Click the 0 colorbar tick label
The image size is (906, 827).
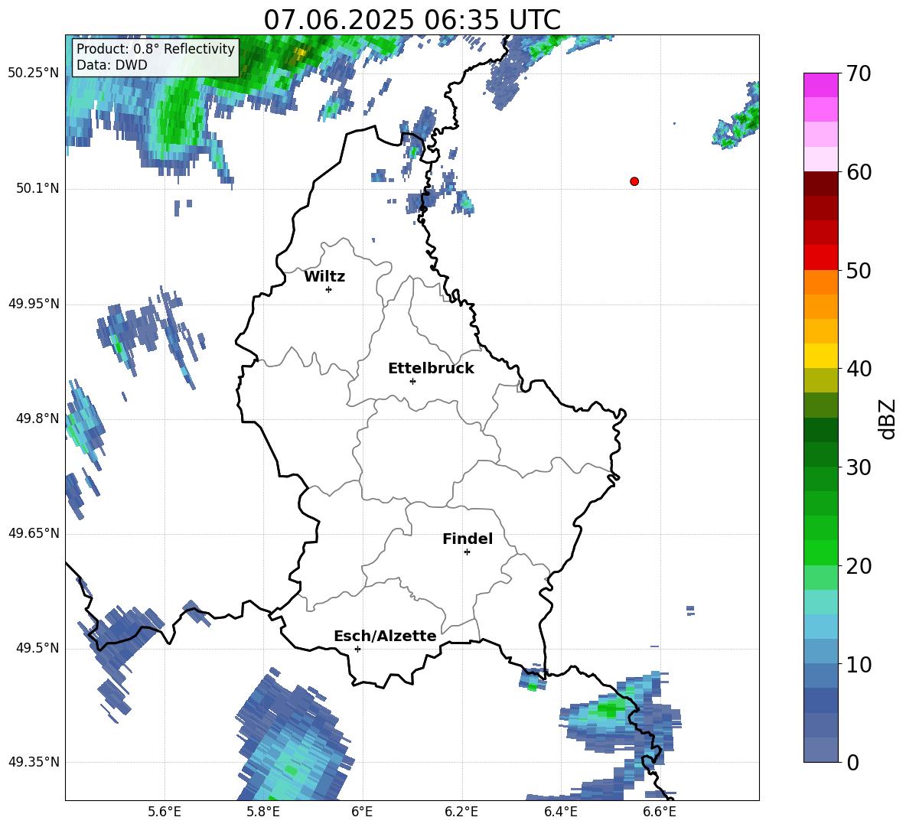(x=852, y=762)
